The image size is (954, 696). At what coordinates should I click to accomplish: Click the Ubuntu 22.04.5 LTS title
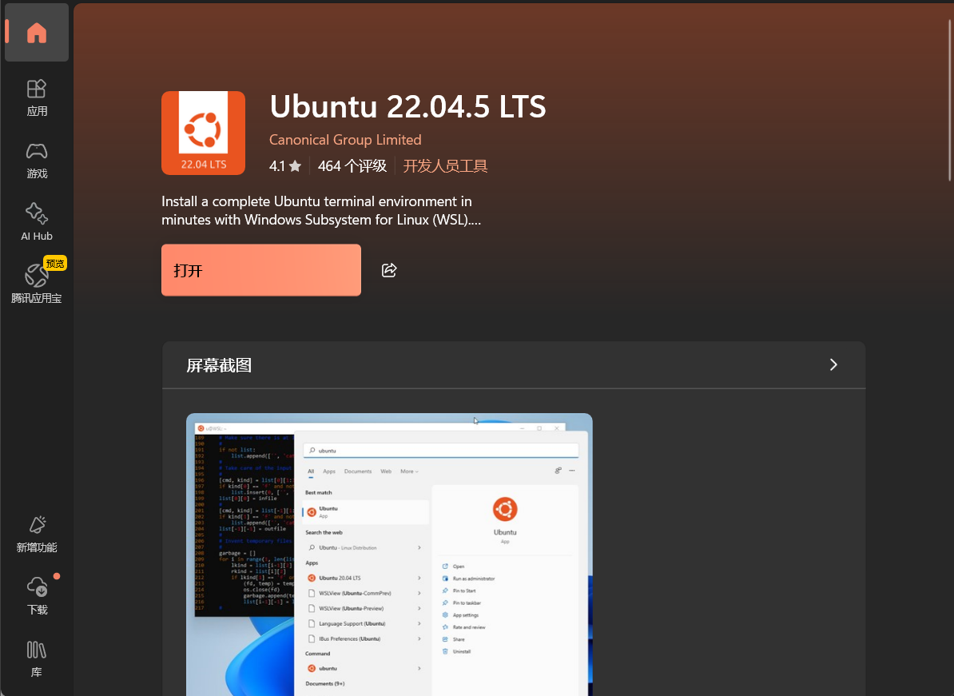click(407, 106)
